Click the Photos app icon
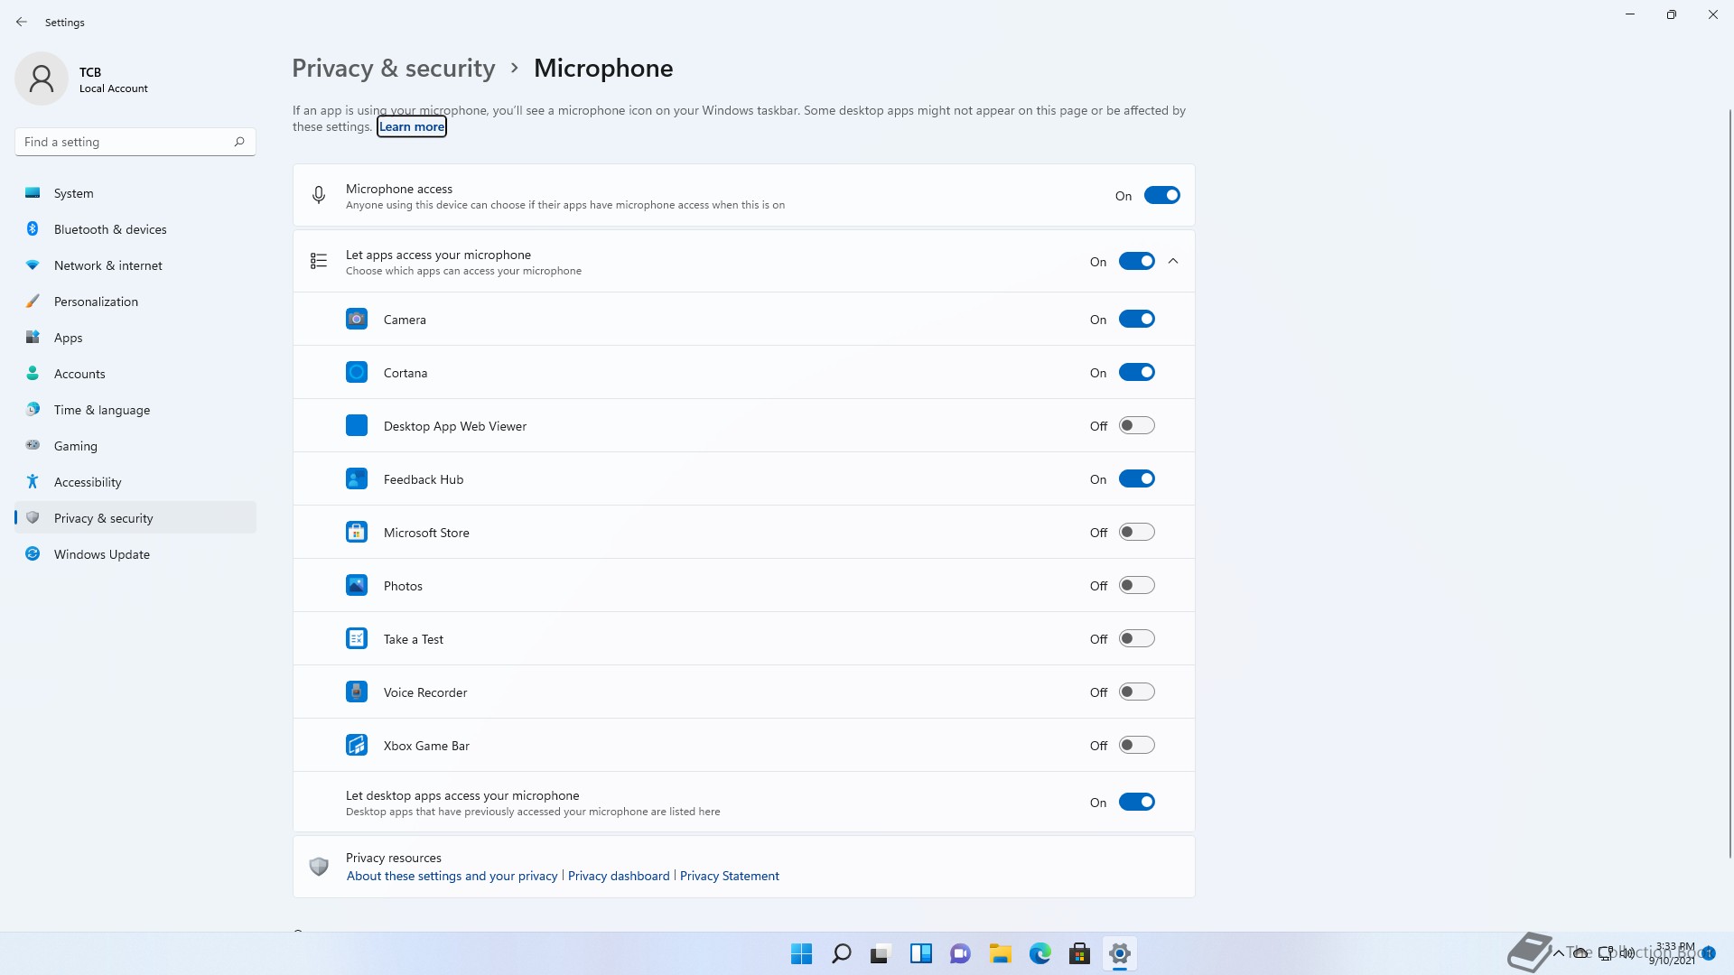Screen dimensions: 1734x975 click(x=357, y=585)
